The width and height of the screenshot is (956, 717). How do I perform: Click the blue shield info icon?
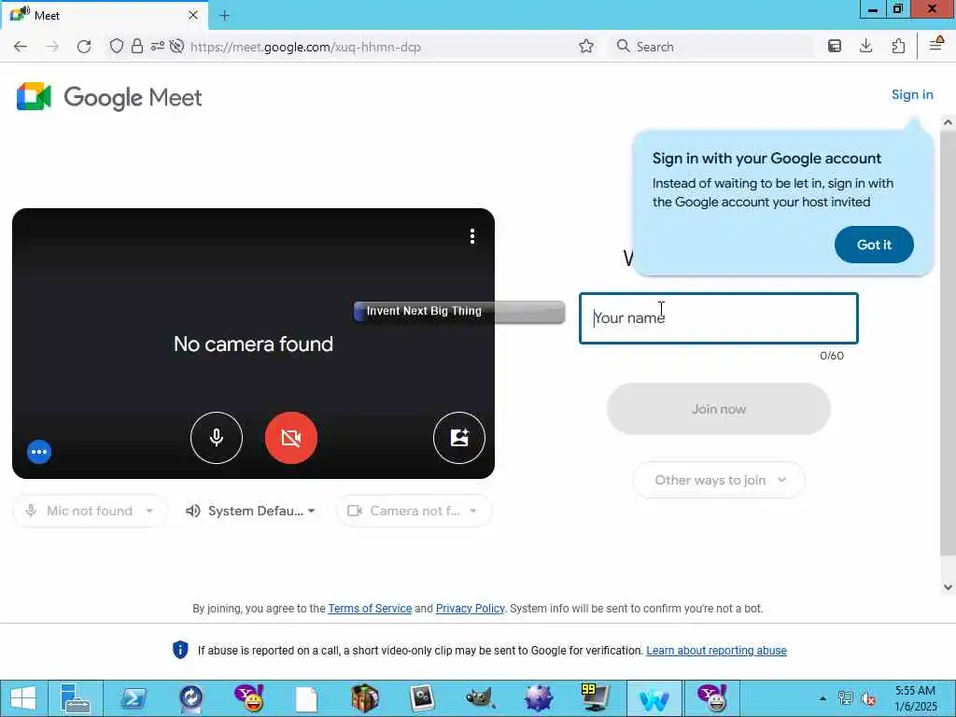(x=180, y=650)
